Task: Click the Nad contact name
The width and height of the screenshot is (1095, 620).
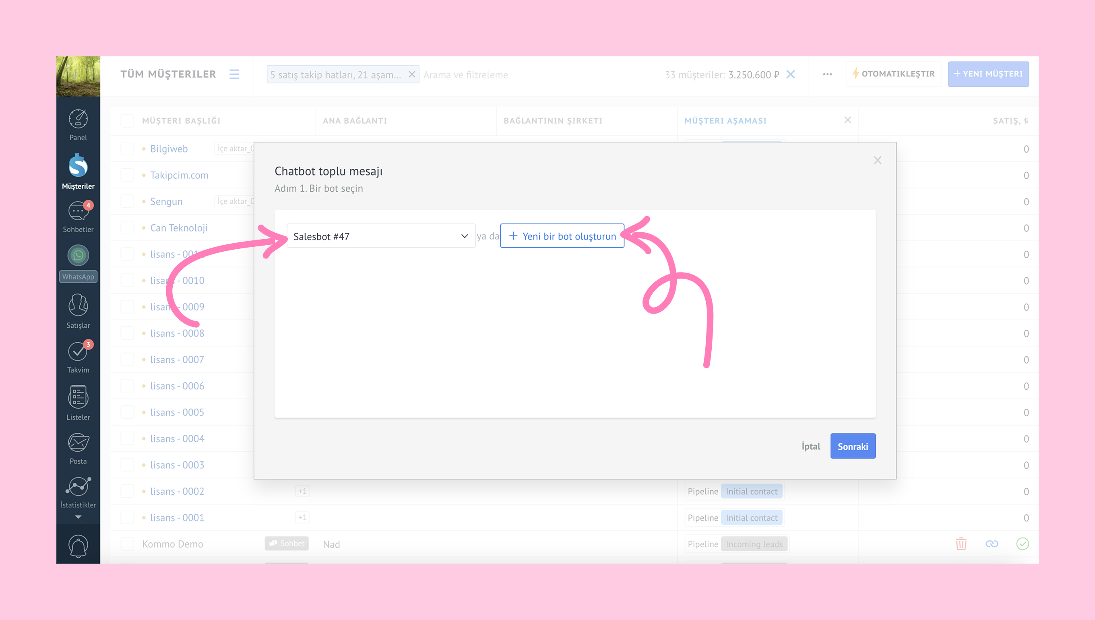Action: click(331, 544)
